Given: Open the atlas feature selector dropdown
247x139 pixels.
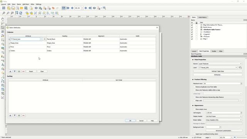Looking at the screenshot, I should 82,8.
